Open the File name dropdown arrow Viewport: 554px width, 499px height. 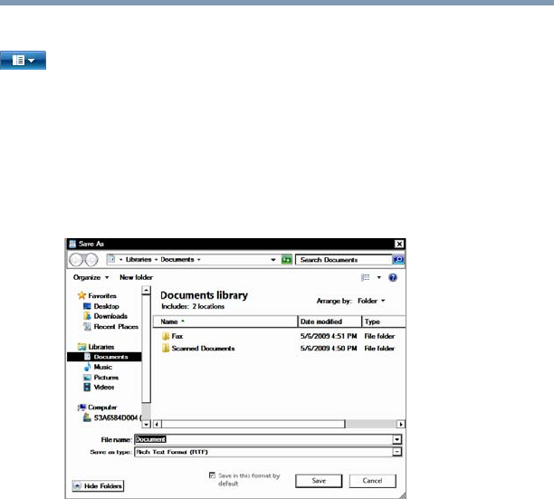[x=397, y=439]
